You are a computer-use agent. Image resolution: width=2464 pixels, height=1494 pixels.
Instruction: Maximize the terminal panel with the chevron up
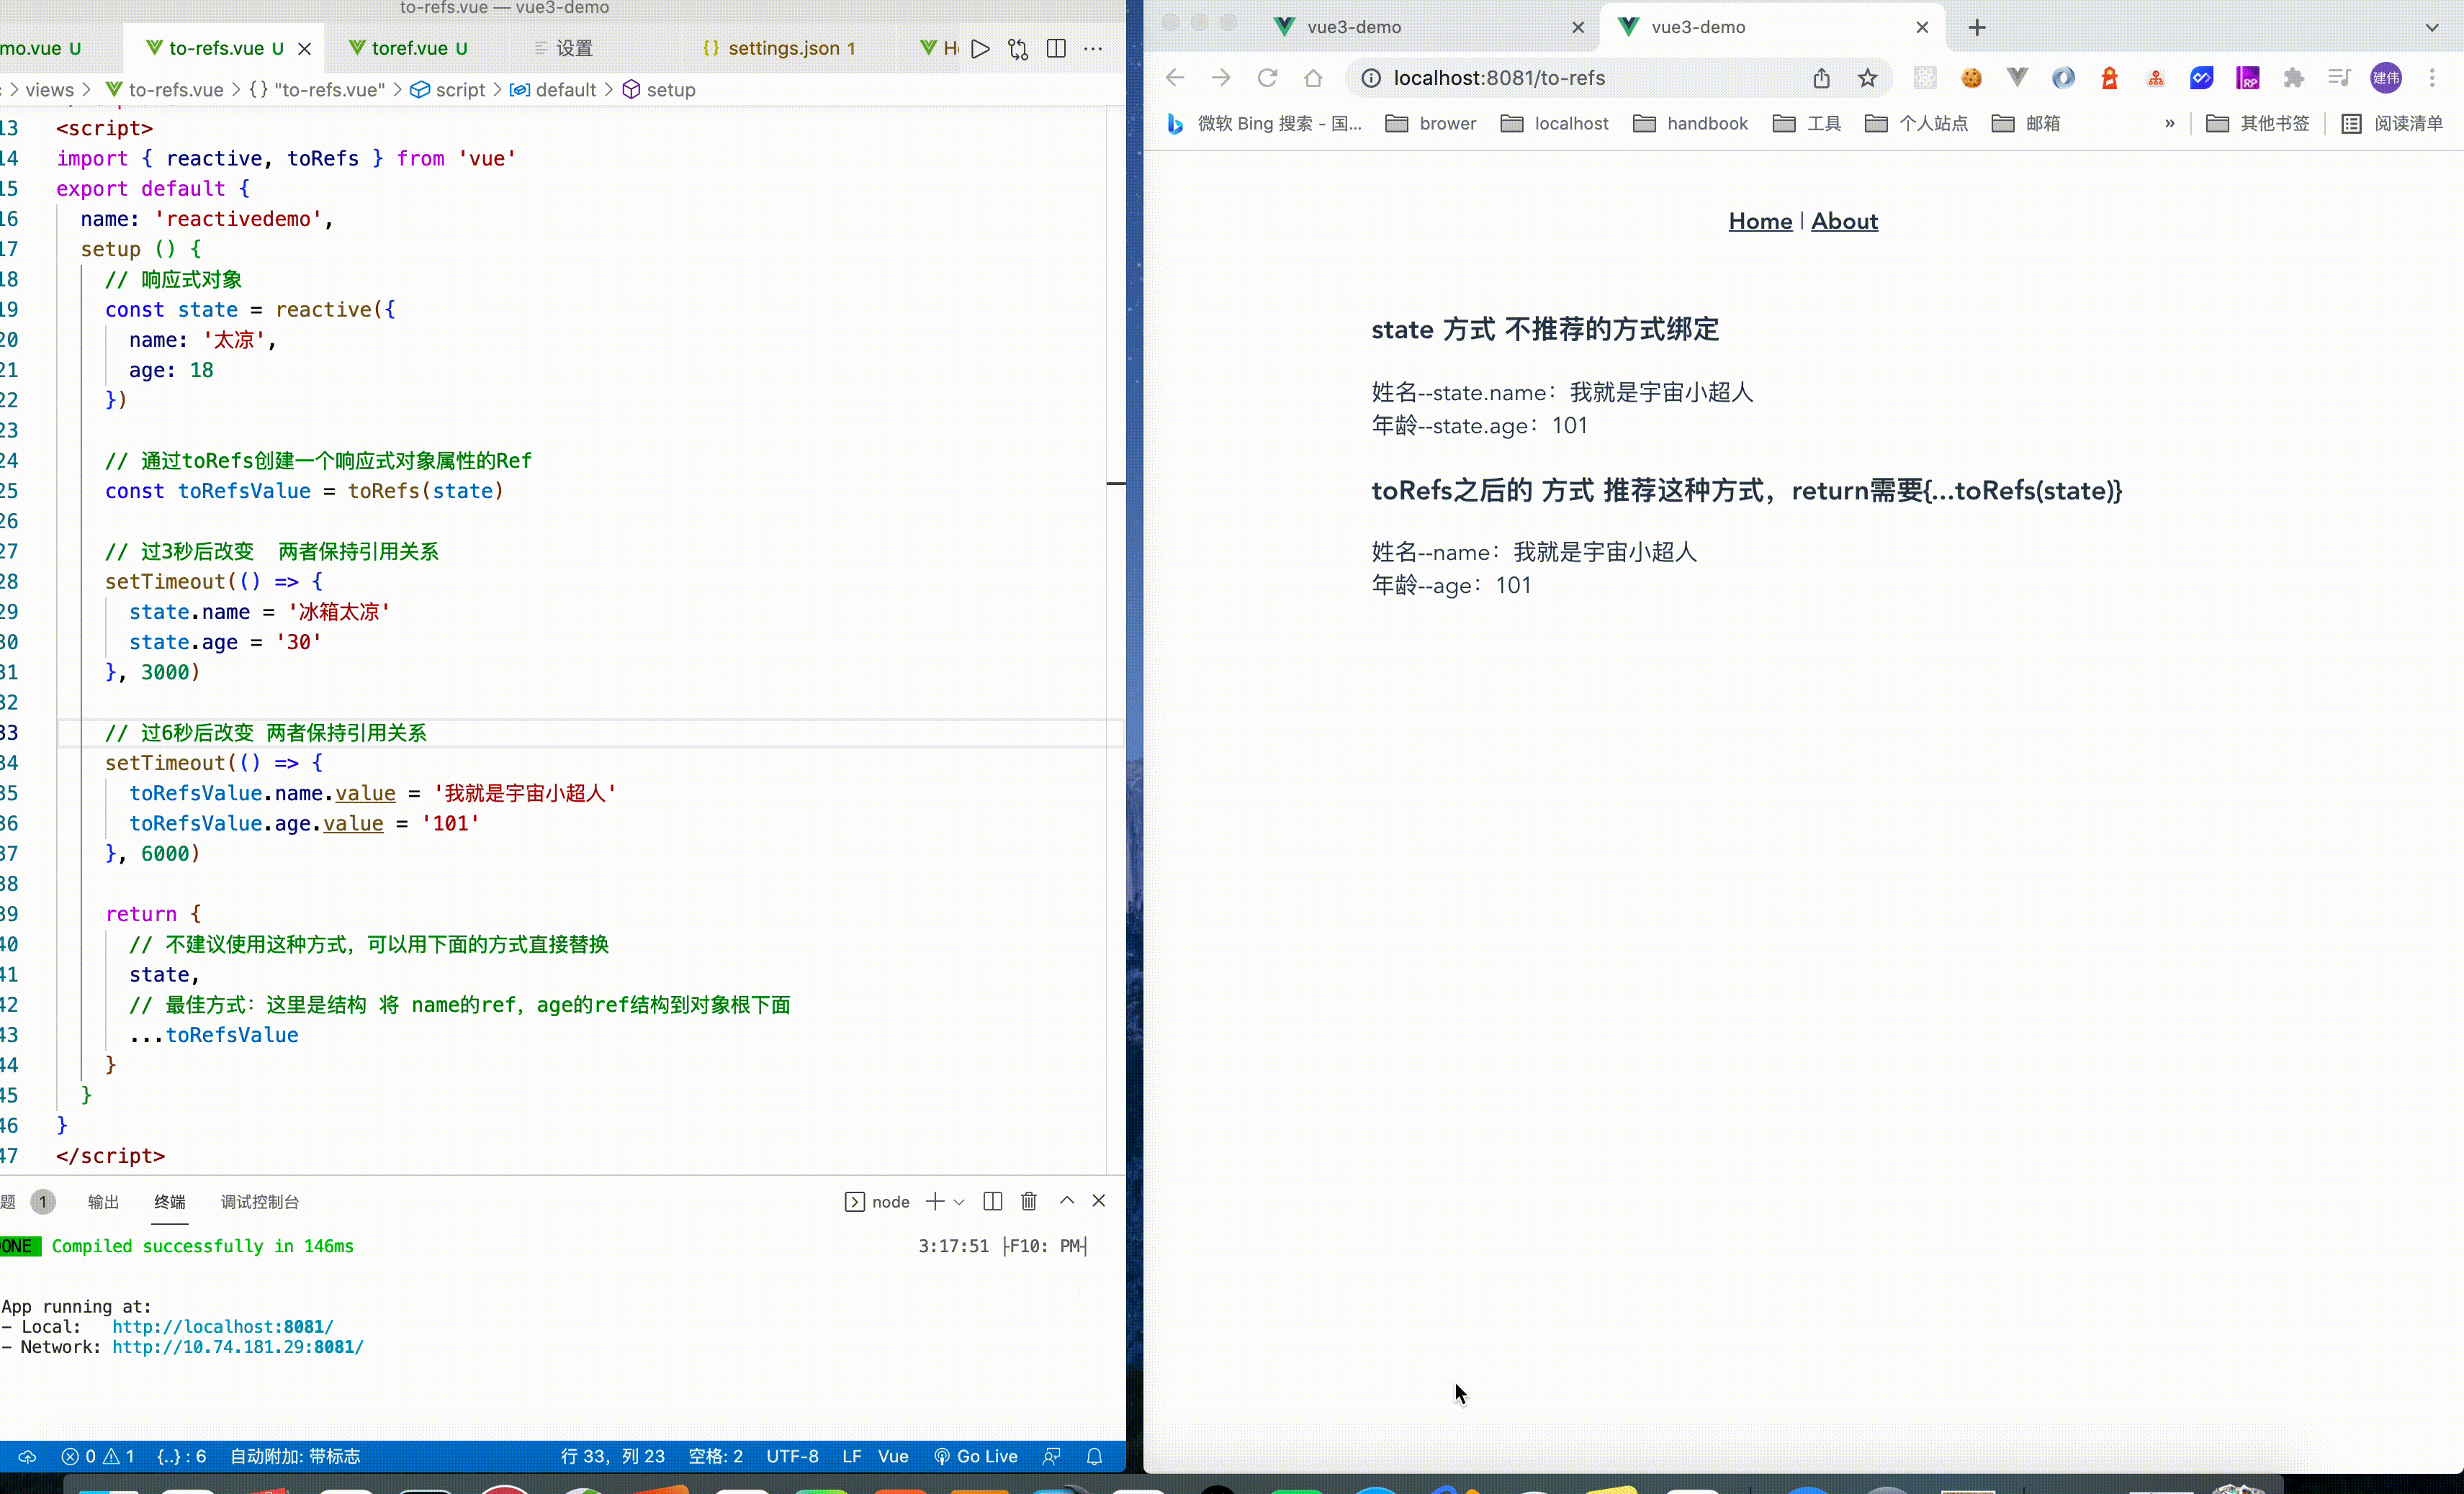coord(1067,1201)
